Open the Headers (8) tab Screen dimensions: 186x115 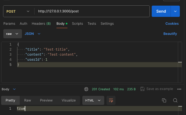(x=41, y=24)
